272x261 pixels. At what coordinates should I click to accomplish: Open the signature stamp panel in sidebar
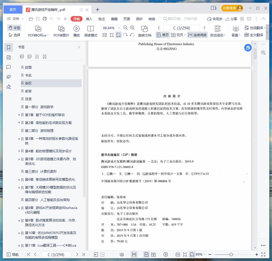pos(9,87)
